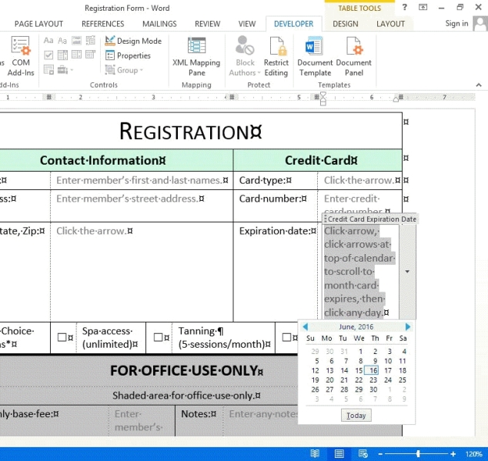Insert Combo Box content control
The width and height of the screenshot is (488, 461).
tap(62, 55)
